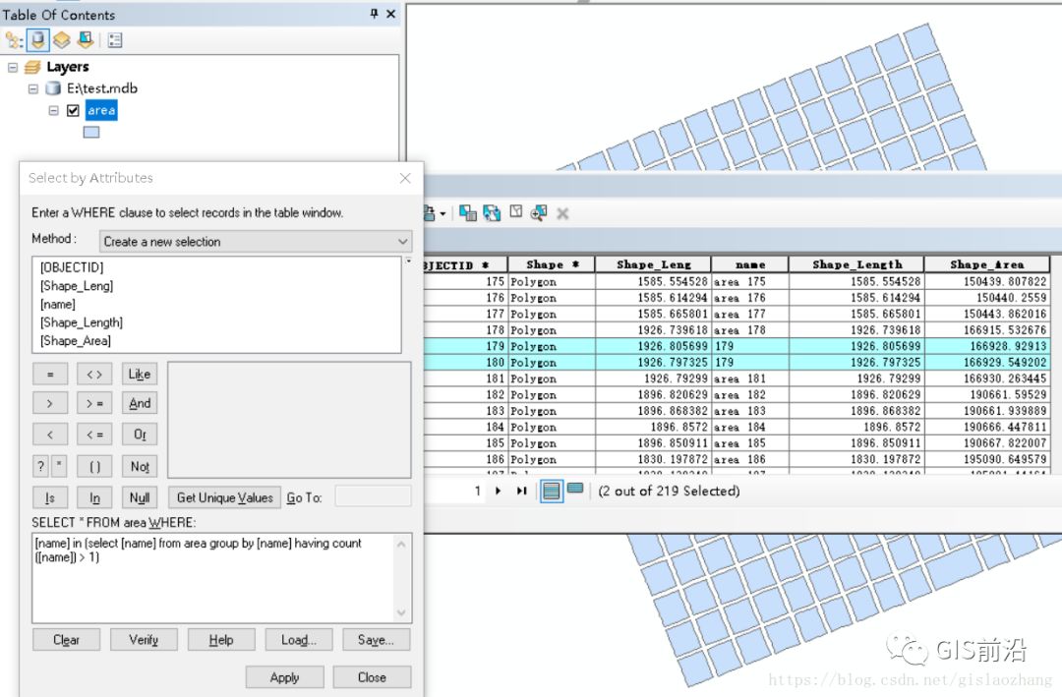Insert the <= operator

click(x=94, y=435)
